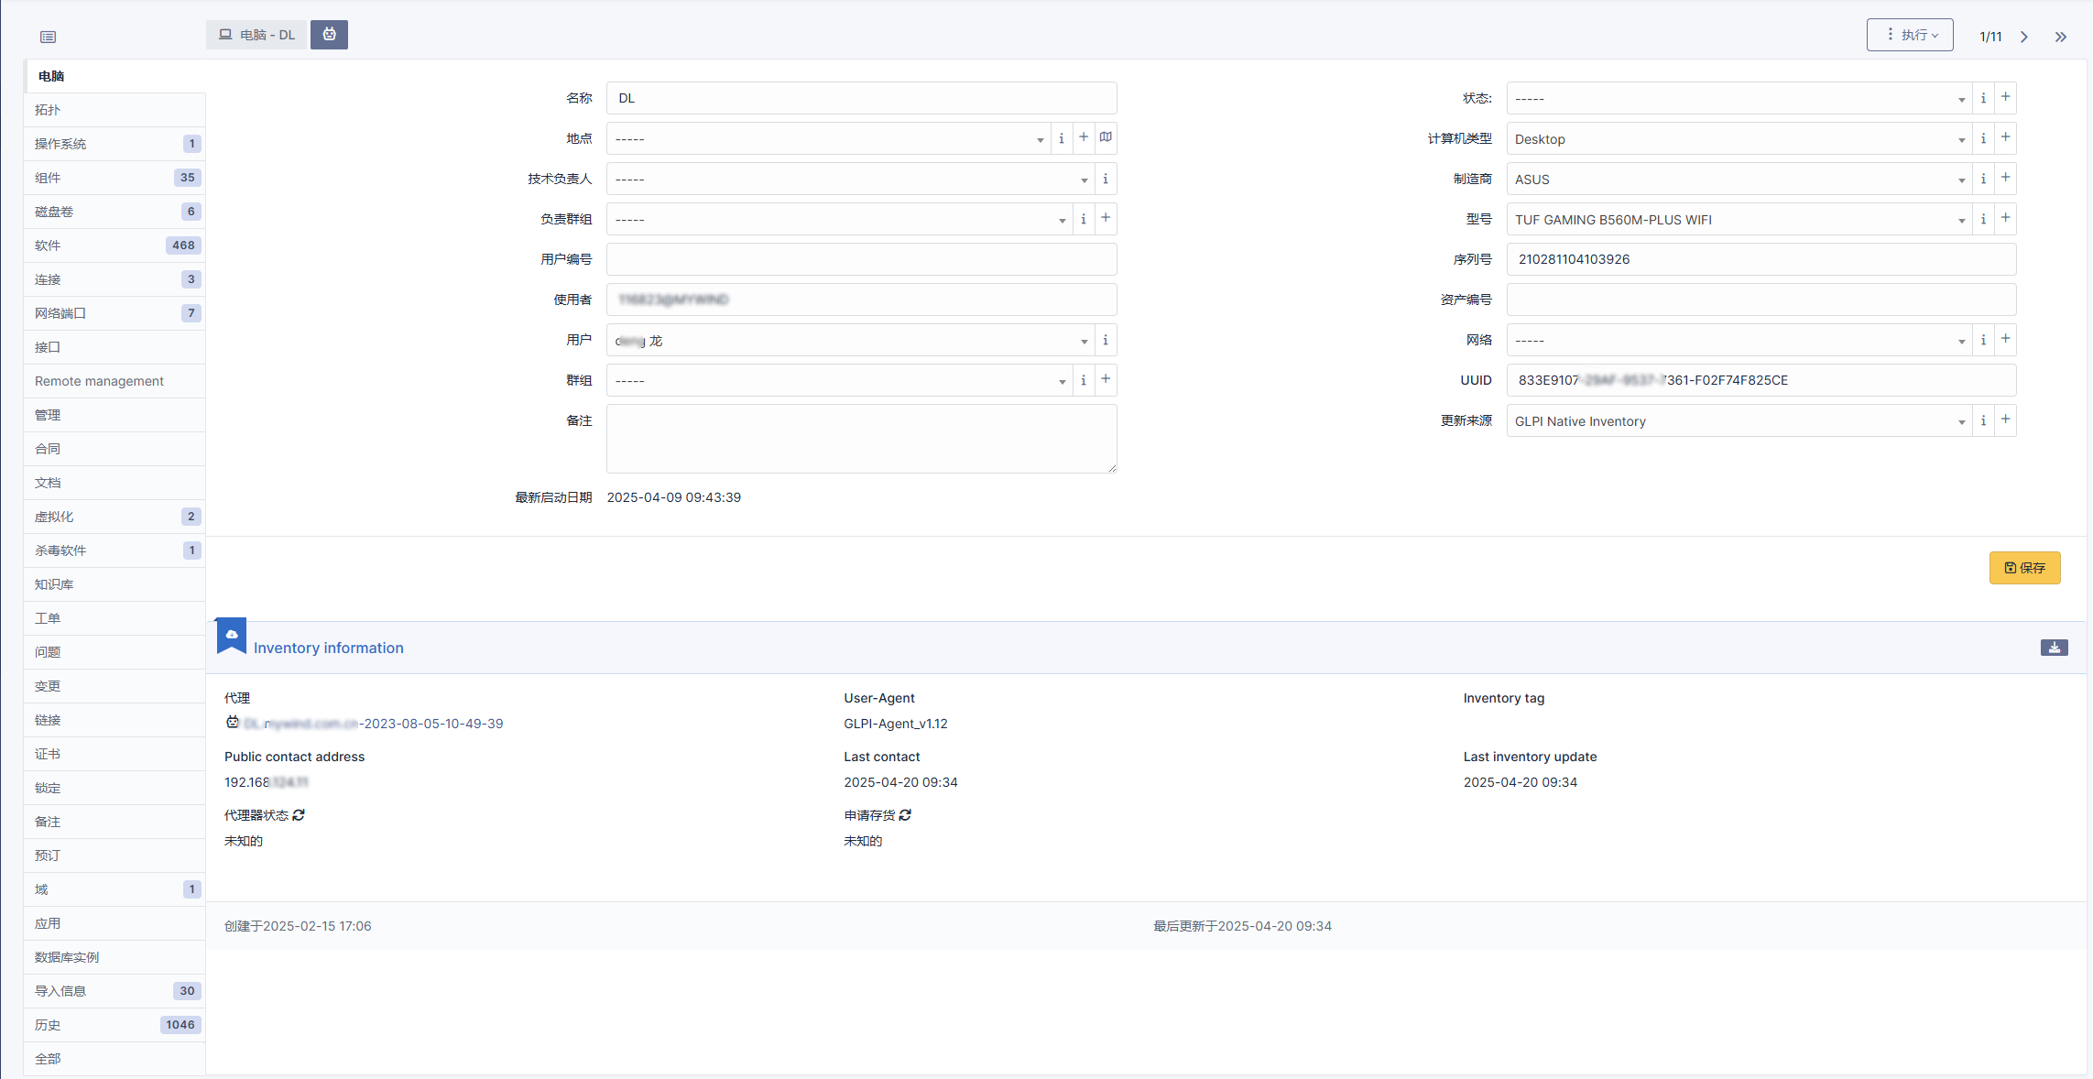This screenshot has height=1079, width=2093.
Task: Open 地点 dropdown
Action: (x=828, y=138)
